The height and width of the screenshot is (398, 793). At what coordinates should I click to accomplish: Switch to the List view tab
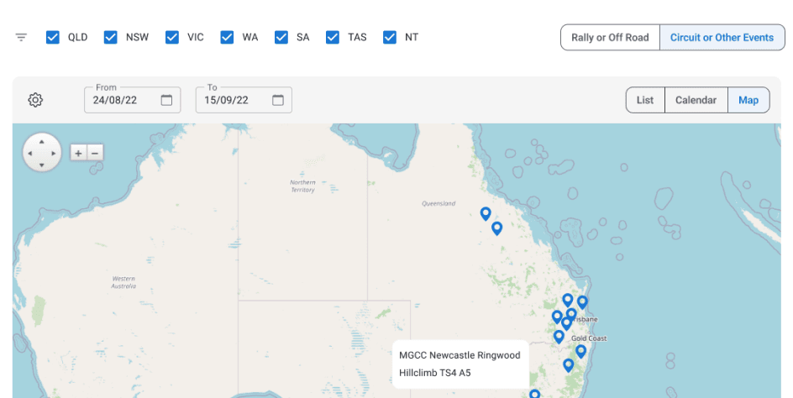(645, 100)
